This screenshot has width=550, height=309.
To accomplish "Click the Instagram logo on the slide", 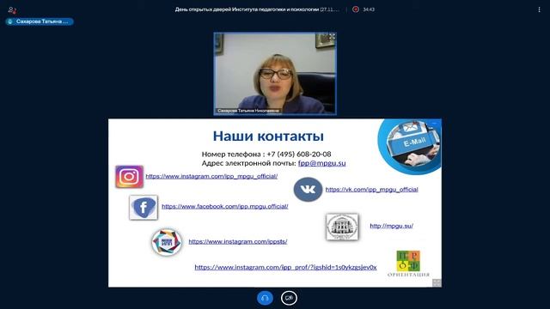I will tap(130, 177).
